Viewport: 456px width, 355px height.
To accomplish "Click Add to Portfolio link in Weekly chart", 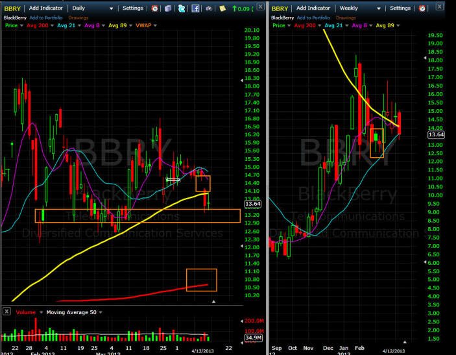I will pos(313,18).
